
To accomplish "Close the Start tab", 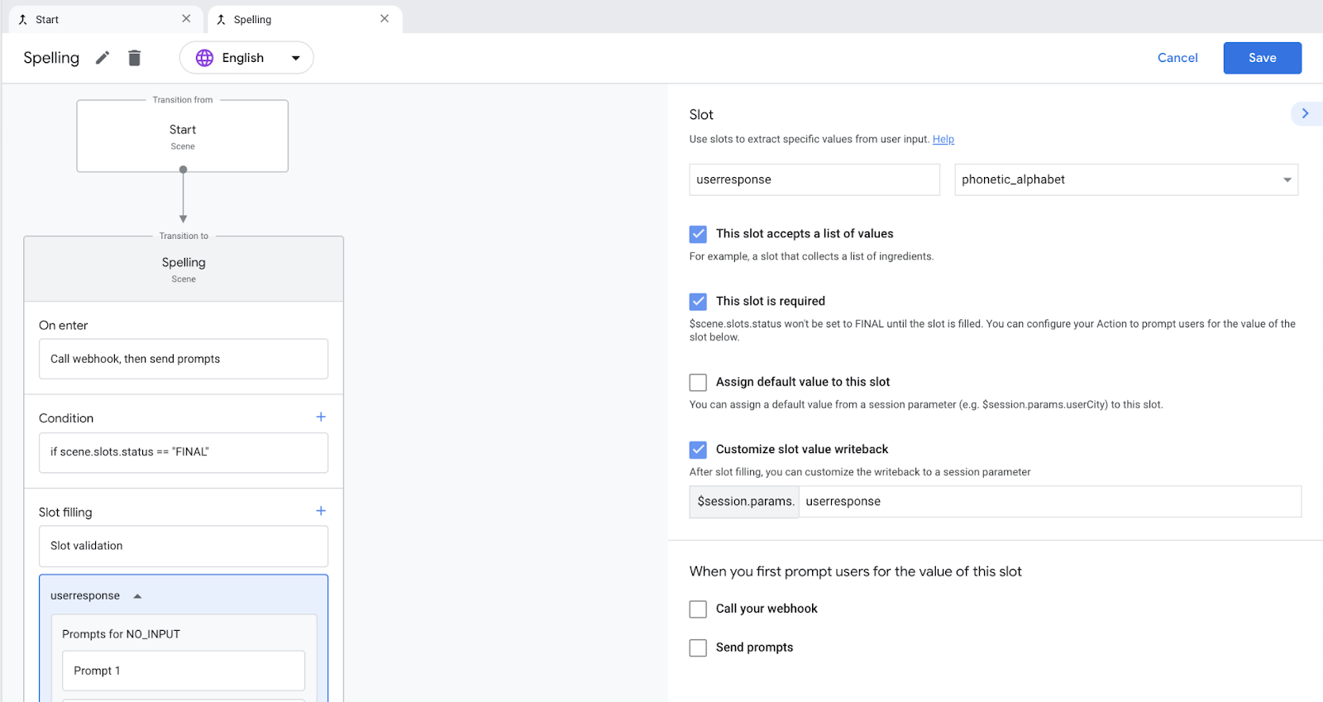I will [186, 19].
